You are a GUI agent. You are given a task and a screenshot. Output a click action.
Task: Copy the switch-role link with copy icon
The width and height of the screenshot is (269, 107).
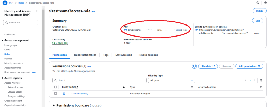[x=197, y=30]
